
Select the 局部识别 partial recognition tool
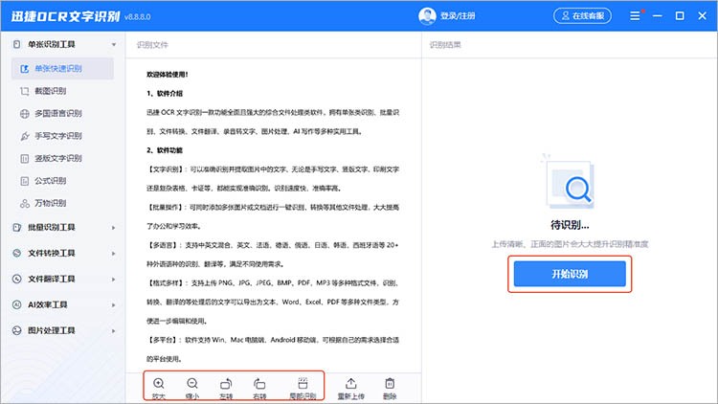(303, 388)
